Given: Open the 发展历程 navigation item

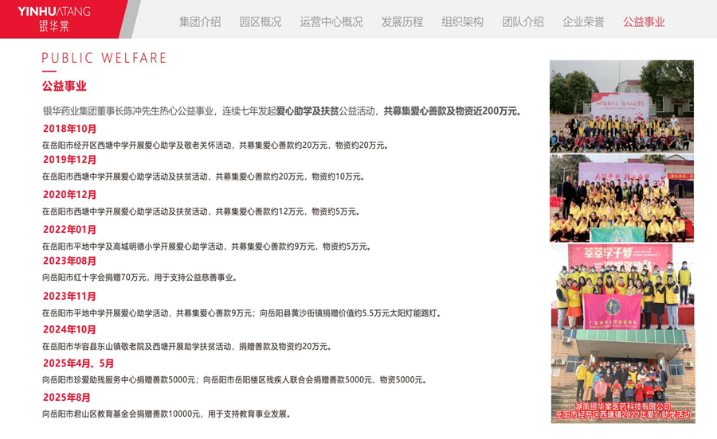Looking at the screenshot, I should [x=402, y=21].
